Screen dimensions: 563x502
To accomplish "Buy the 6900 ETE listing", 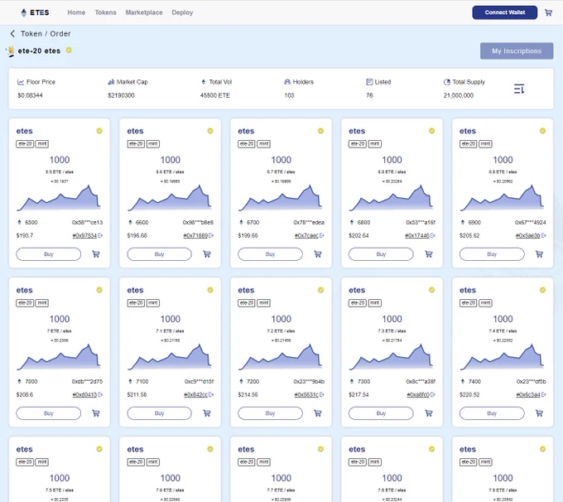I will tap(492, 254).
